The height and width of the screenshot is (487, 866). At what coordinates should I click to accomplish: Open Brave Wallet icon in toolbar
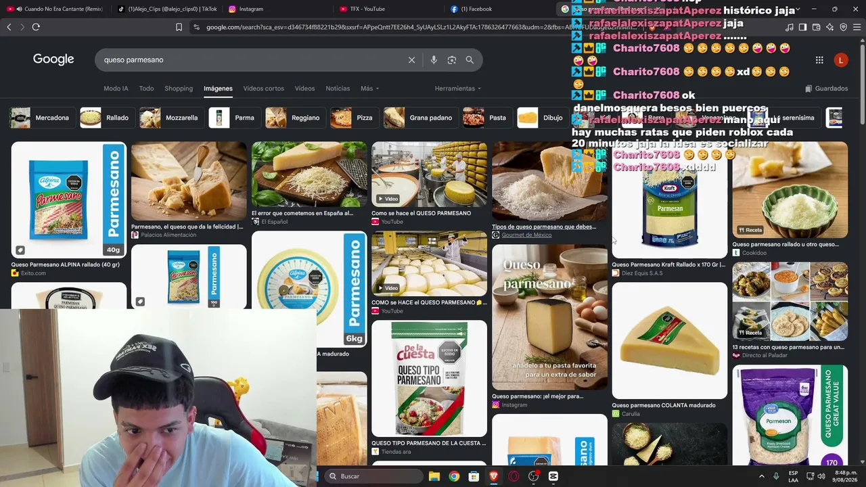click(x=816, y=27)
